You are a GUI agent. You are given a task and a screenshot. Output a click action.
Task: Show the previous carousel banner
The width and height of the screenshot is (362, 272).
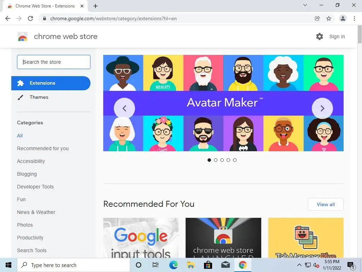click(x=124, y=108)
